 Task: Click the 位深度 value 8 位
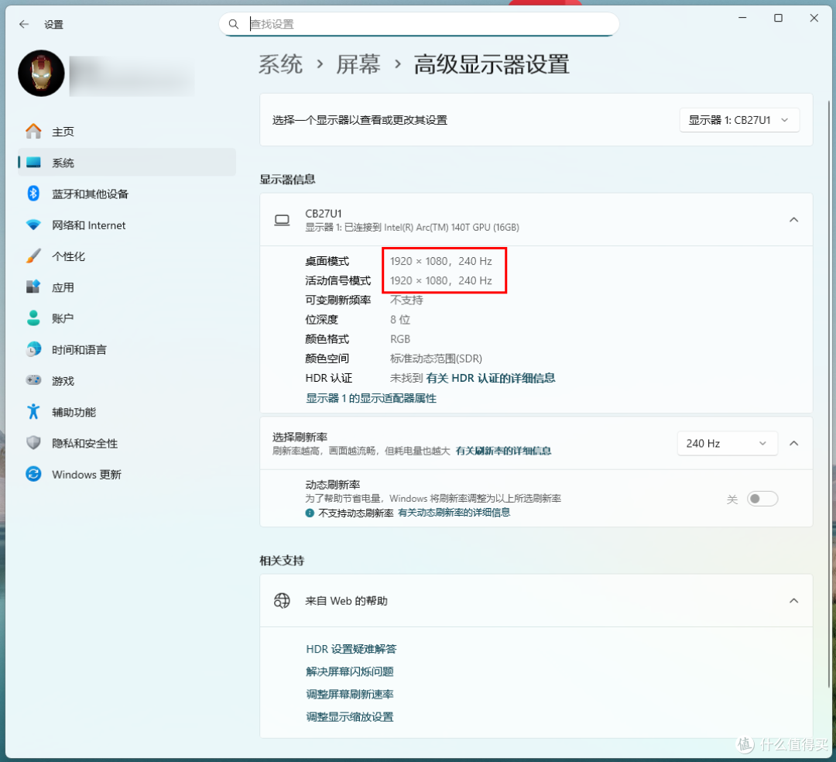tap(400, 319)
